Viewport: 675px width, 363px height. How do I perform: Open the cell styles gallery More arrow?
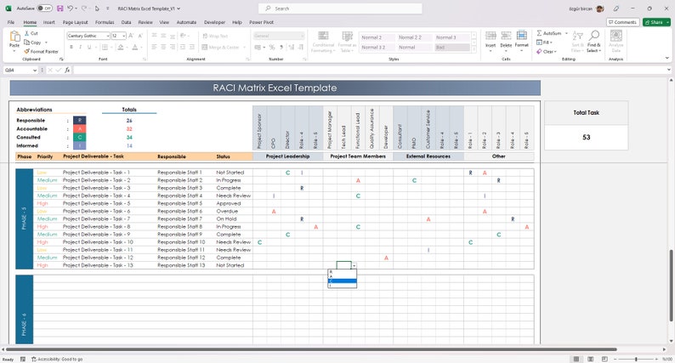pos(474,49)
